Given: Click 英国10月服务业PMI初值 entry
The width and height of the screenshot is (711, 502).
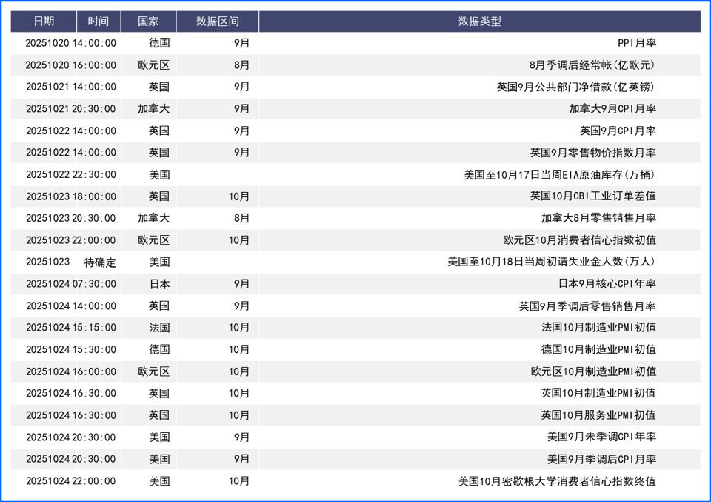Looking at the screenshot, I should coord(598,415).
